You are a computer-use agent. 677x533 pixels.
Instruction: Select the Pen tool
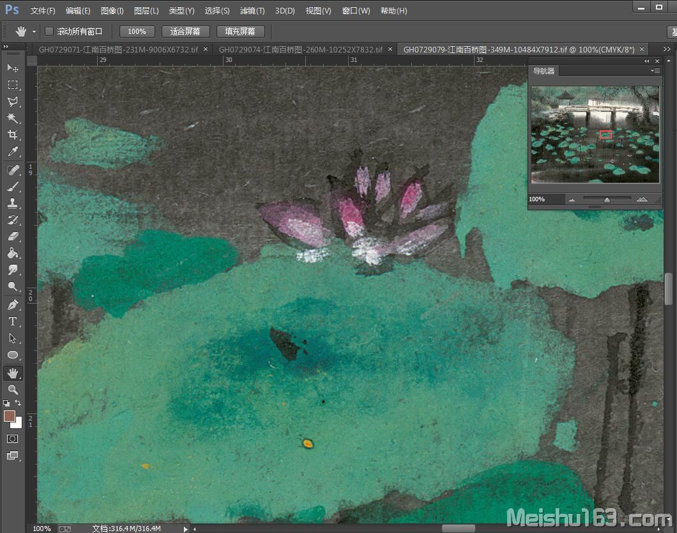click(13, 304)
